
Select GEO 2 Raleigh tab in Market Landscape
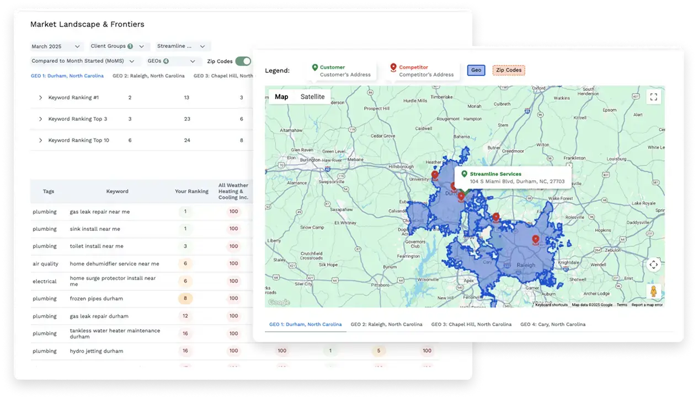148,76
